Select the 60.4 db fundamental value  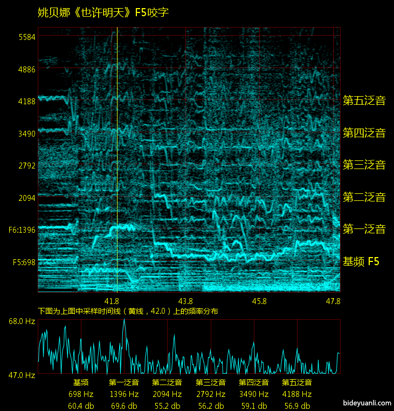(x=81, y=406)
